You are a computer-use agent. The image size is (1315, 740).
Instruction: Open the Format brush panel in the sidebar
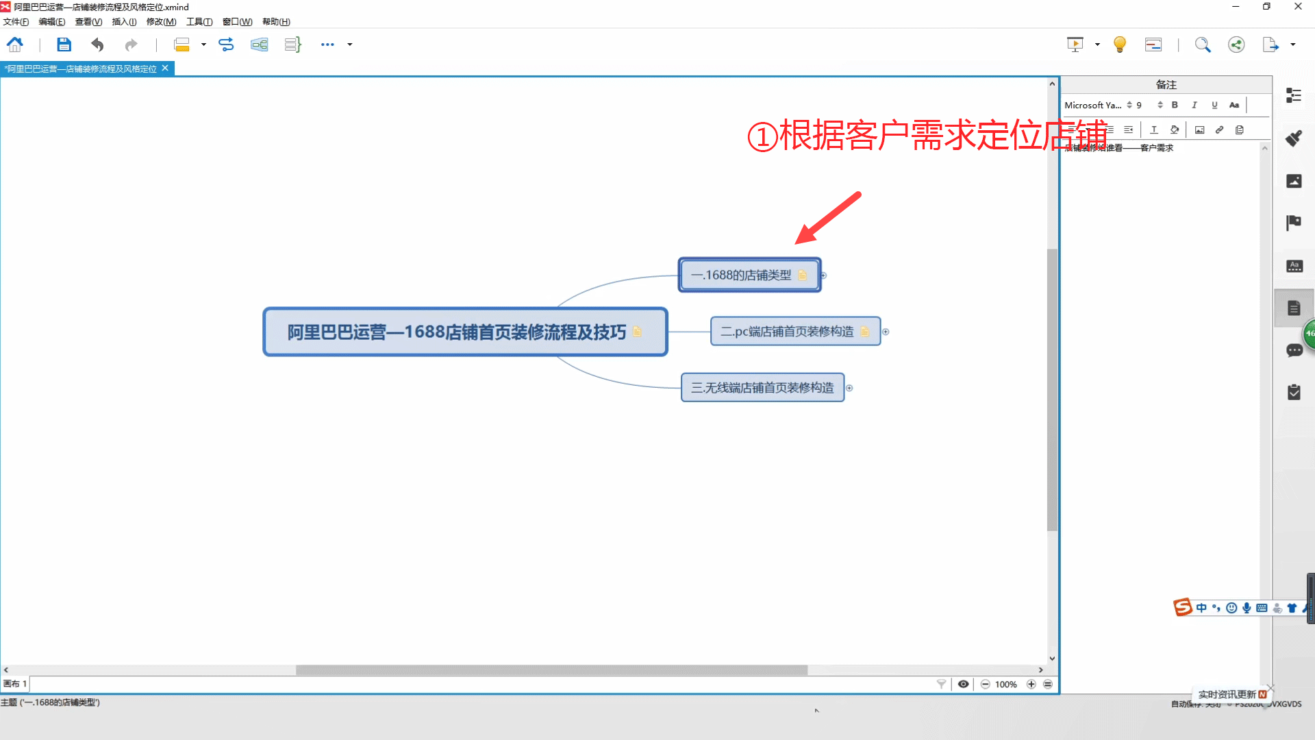pyautogui.click(x=1294, y=138)
